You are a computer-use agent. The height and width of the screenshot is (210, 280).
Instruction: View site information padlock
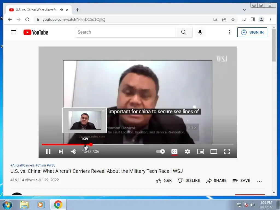(38, 19)
